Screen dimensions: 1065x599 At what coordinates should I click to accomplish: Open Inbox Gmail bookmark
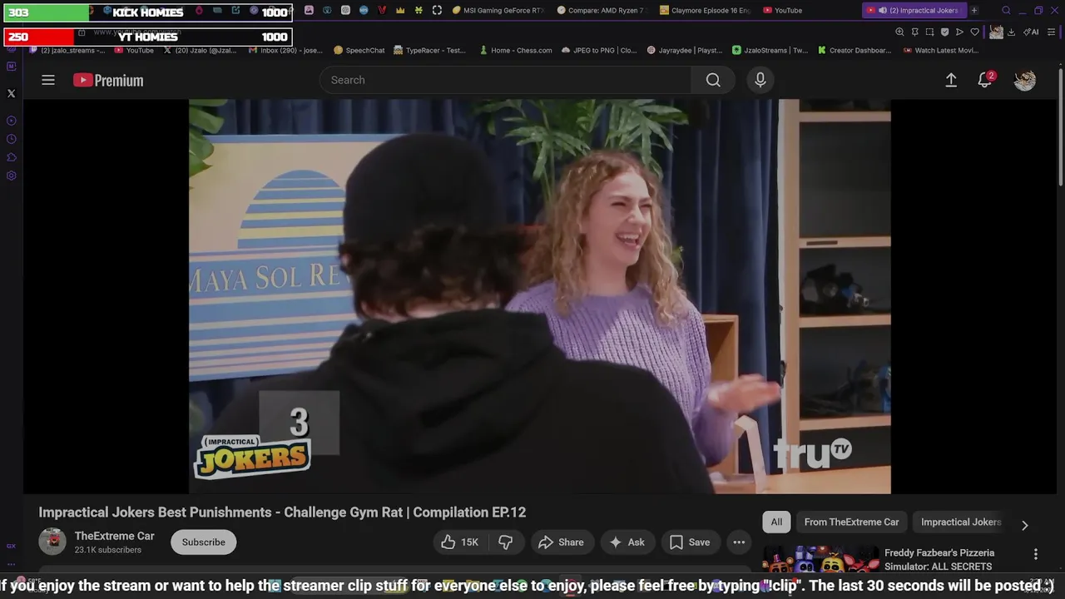tap(285, 50)
